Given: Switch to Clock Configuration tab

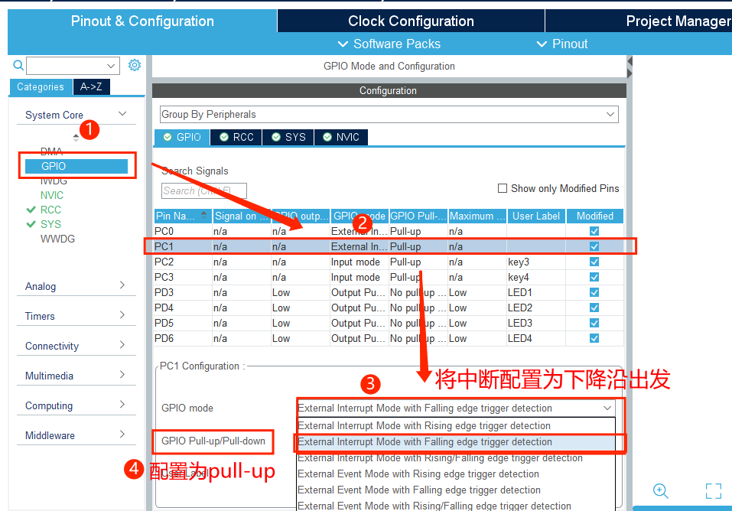Looking at the screenshot, I should pyautogui.click(x=411, y=21).
